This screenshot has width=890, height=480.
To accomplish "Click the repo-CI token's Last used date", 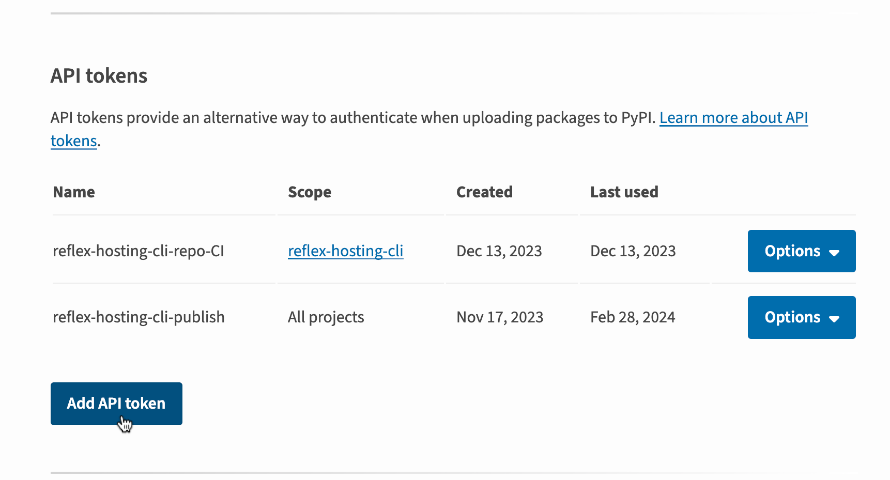I will [x=633, y=251].
